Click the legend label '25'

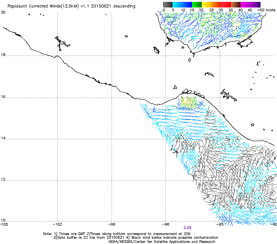211,10
